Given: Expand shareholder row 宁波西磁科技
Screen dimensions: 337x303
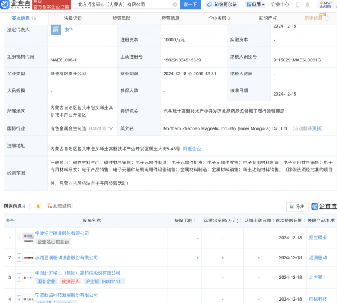Looking at the screenshot, I should coord(19,299).
